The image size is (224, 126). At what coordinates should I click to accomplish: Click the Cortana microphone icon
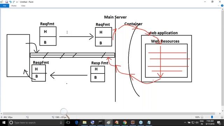(61, 122)
